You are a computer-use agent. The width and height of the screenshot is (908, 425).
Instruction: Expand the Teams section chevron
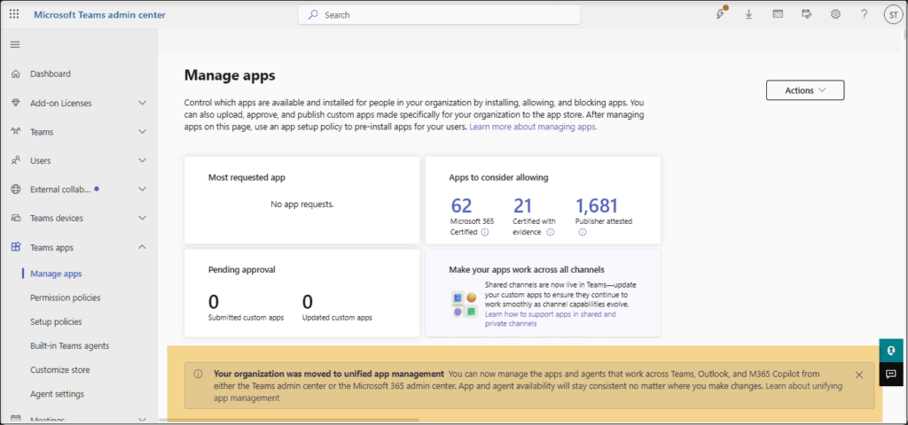coord(143,132)
